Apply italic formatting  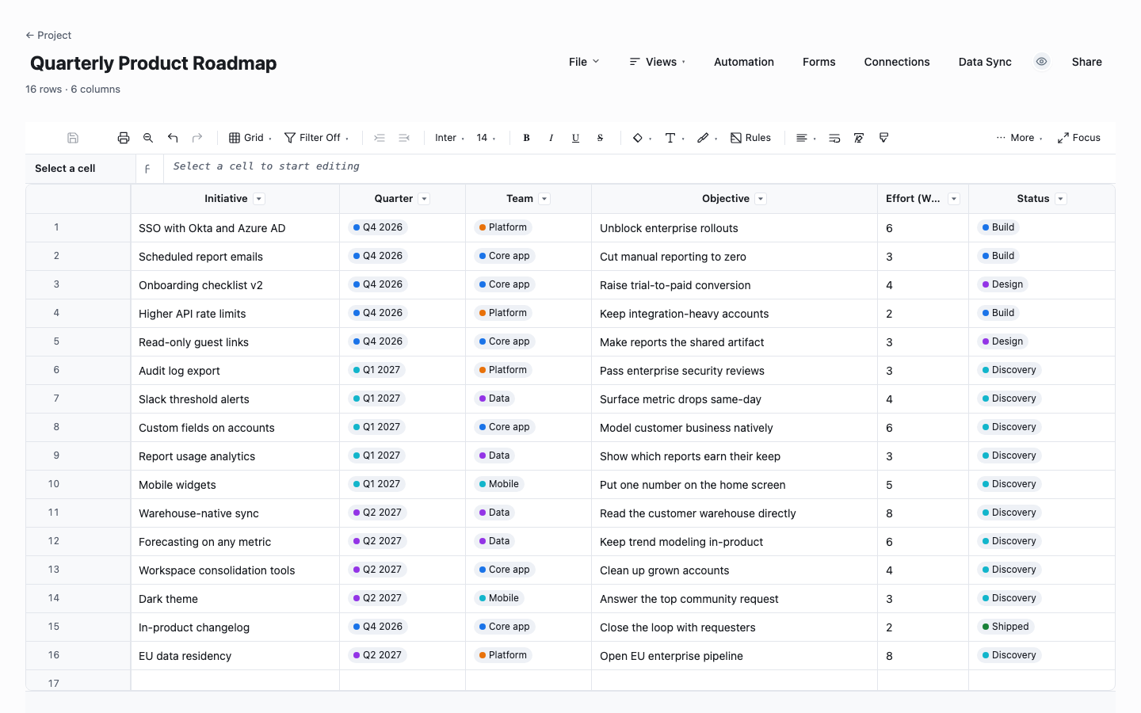tap(551, 138)
